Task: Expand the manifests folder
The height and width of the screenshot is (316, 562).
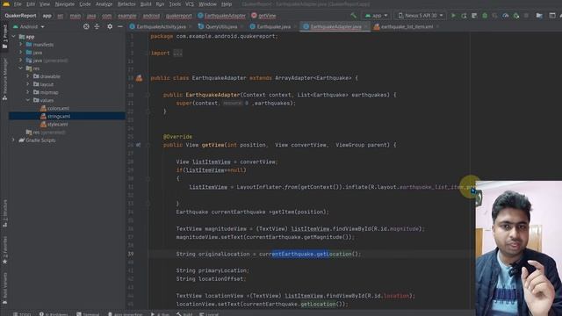Action: (21, 45)
